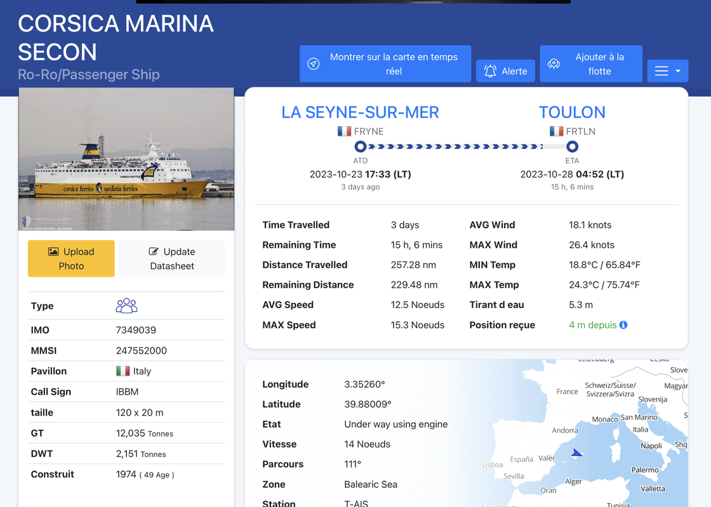This screenshot has width=711, height=507.
Task: Click the ship size '120 x 20 m'
Action: [x=140, y=413]
